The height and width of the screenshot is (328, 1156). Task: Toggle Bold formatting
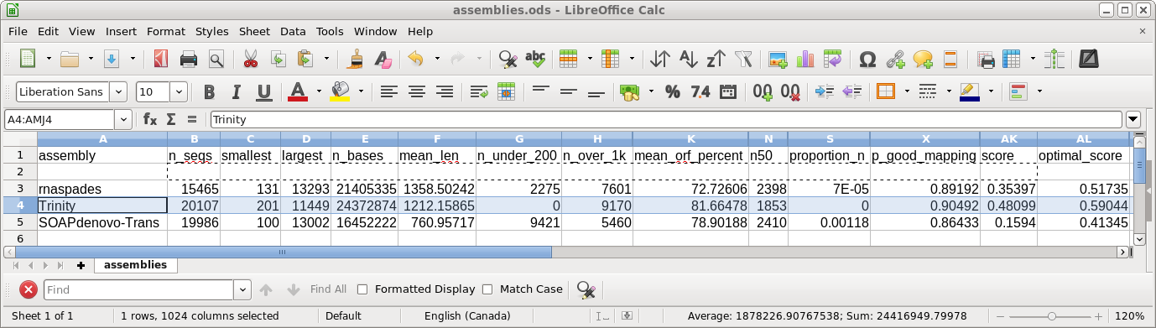[x=209, y=91]
